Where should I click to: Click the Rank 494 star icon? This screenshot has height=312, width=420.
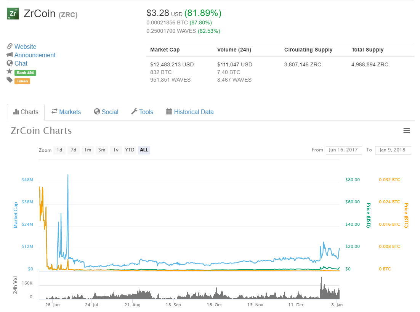pyautogui.click(x=10, y=72)
